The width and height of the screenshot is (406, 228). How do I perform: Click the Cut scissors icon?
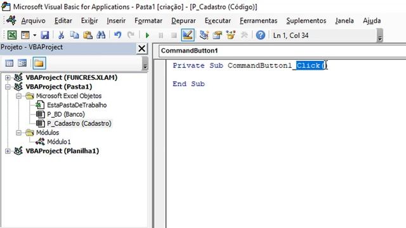tap(62, 35)
